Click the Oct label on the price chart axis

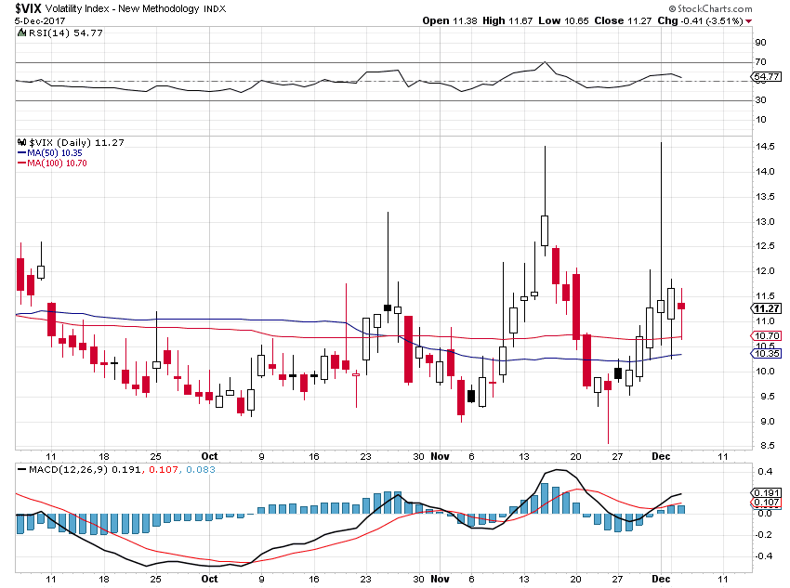[210, 456]
